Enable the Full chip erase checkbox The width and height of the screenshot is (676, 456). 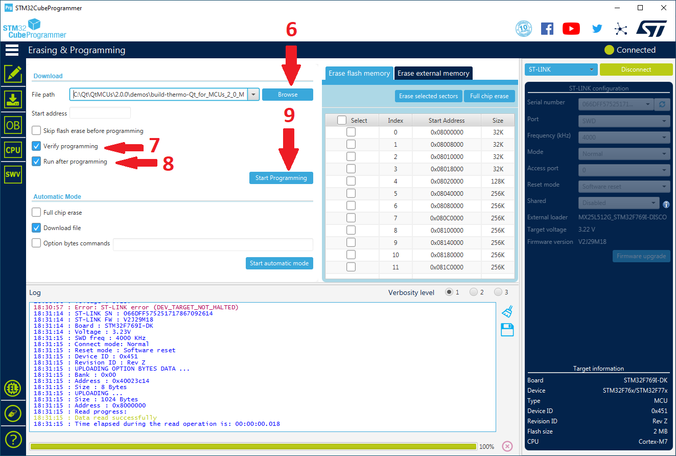click(x=36, y=213)
